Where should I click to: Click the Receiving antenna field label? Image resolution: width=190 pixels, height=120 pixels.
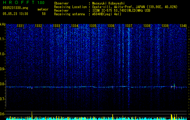click(x=69, y=14)
